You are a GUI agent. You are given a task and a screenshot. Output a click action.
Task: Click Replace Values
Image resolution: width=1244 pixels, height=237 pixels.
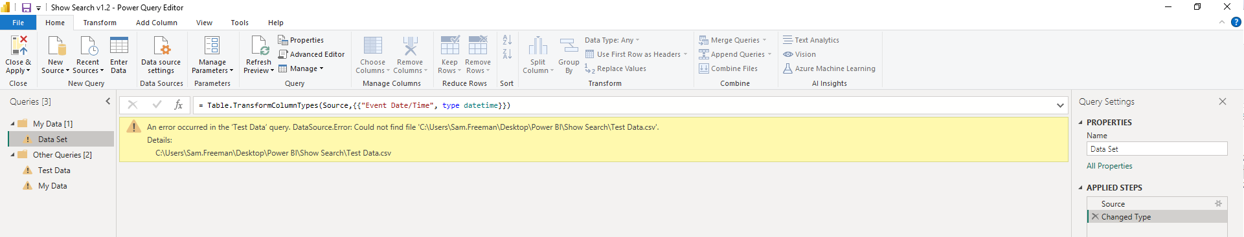(616, 68)
